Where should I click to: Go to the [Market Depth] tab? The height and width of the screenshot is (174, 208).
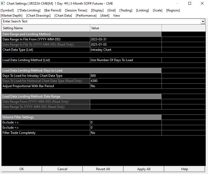pos(11,16)
